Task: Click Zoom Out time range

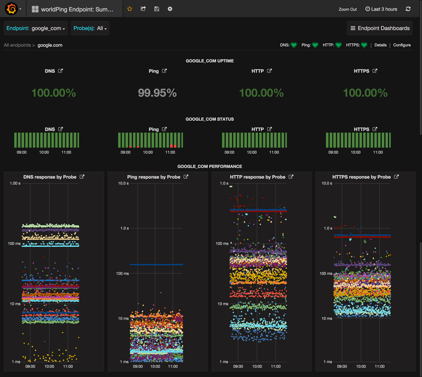Action: (348, 9)
